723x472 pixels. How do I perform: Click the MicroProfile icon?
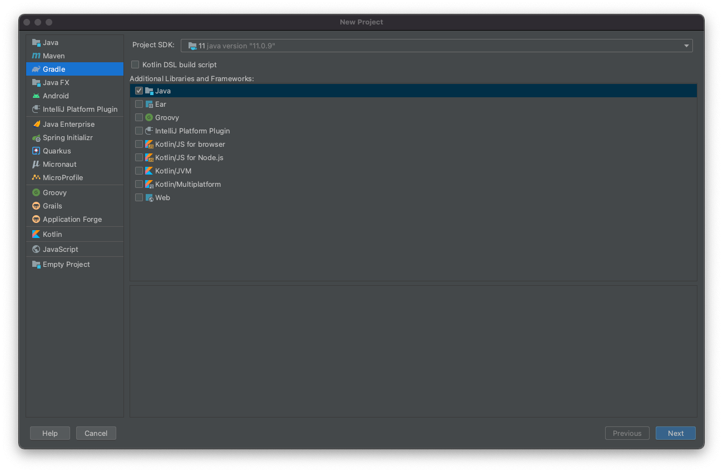pyautogui.click(x=36, y=177)
